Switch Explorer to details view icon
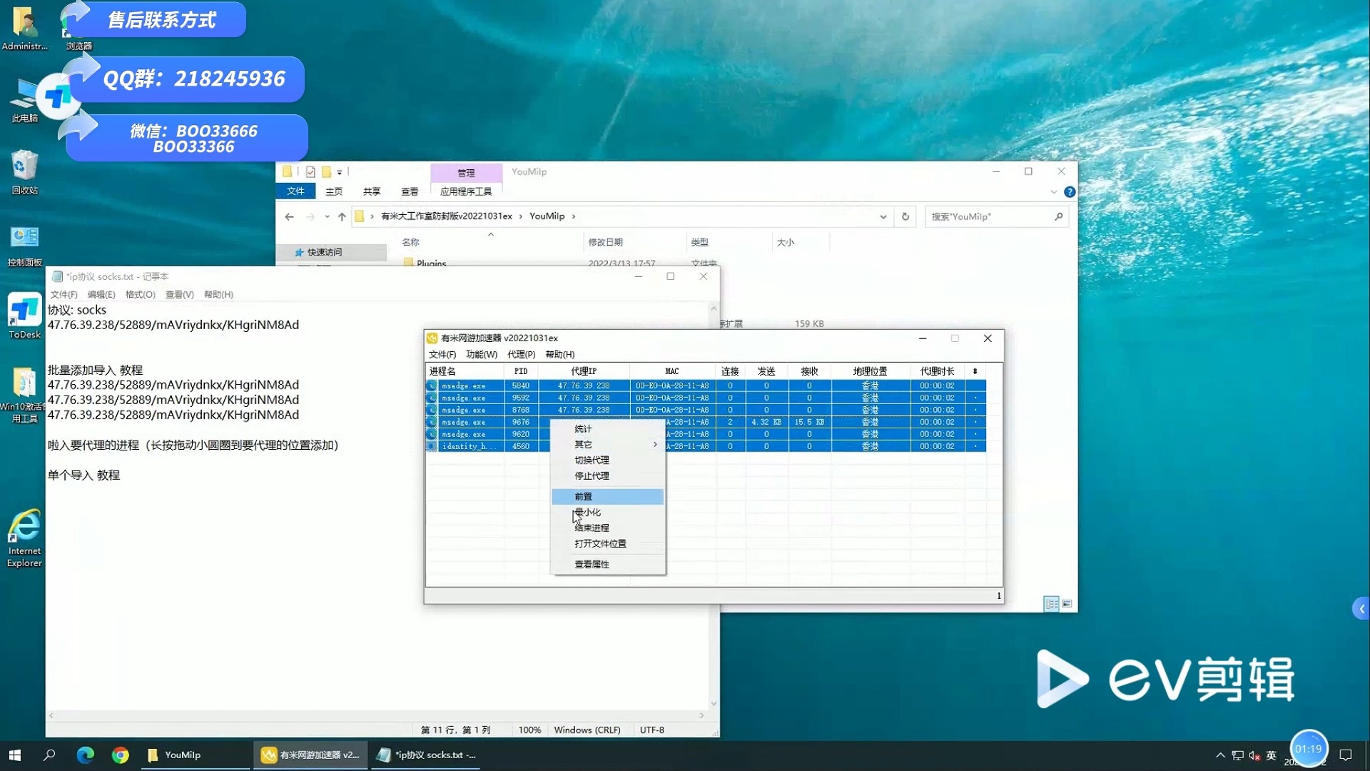The height and width of the screenshot is (771, 1370). point(1052,604)
